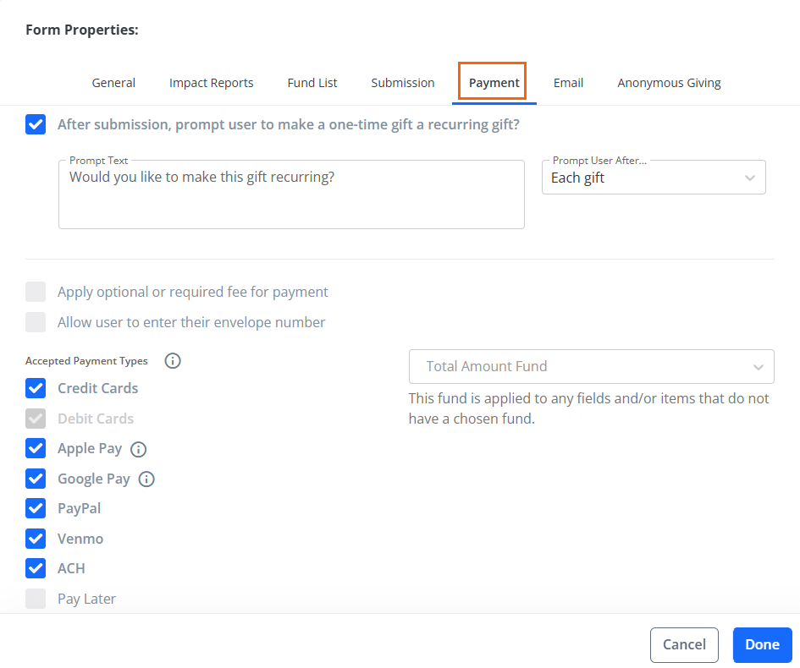The height and width of the screenshot is (668, 800).
Task: Expand the Total Amount Fund dropdown
Action: click(x=592, y=366)
